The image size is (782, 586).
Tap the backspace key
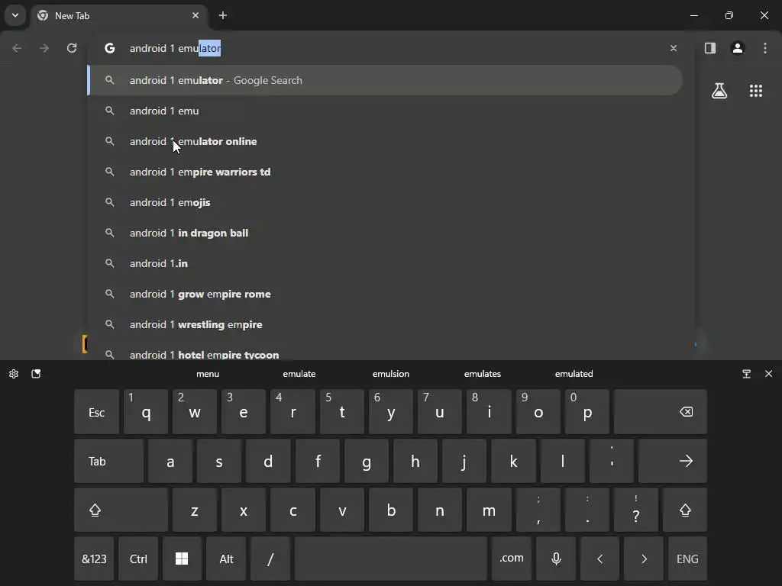[661, 412]
